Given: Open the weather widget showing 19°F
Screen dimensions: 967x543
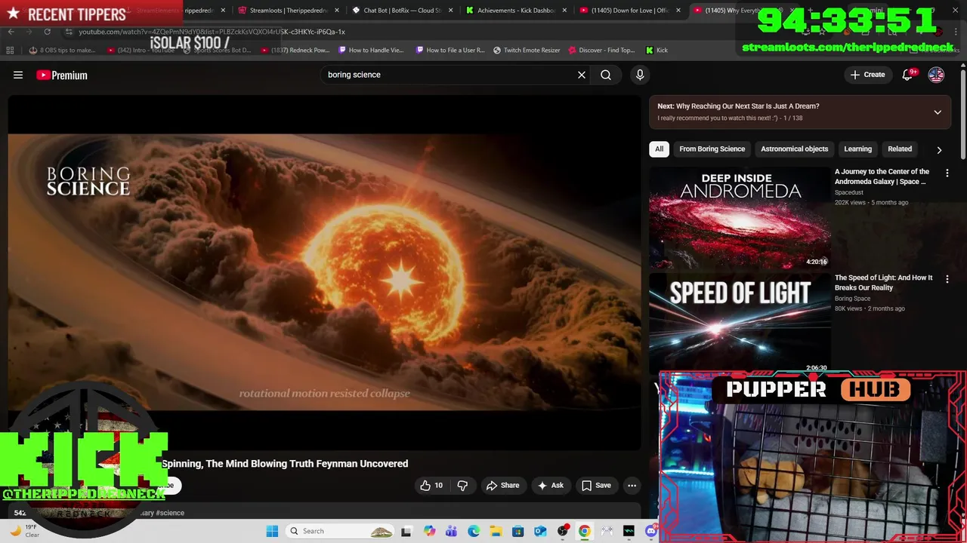Looking at the screenshot, I should (23, 531).
